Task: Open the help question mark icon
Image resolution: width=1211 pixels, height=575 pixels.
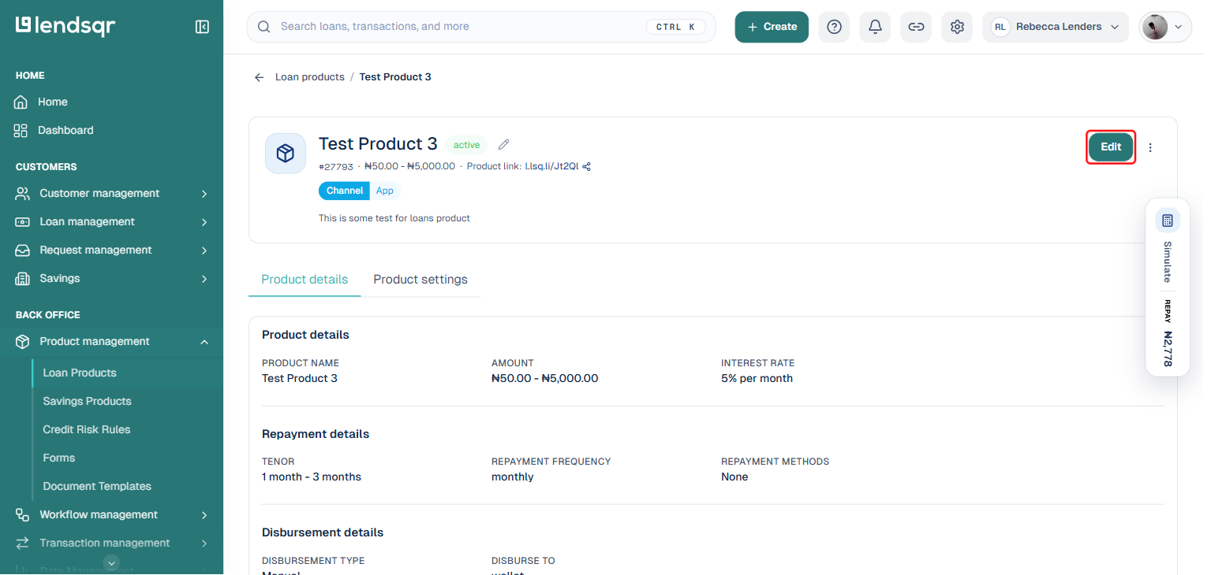Action: [834, 27]
